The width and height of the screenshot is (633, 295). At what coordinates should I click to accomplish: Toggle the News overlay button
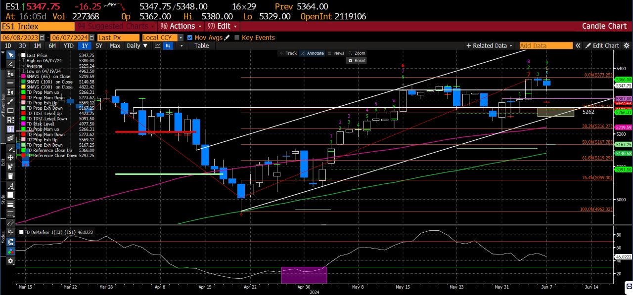coord(336,53)
